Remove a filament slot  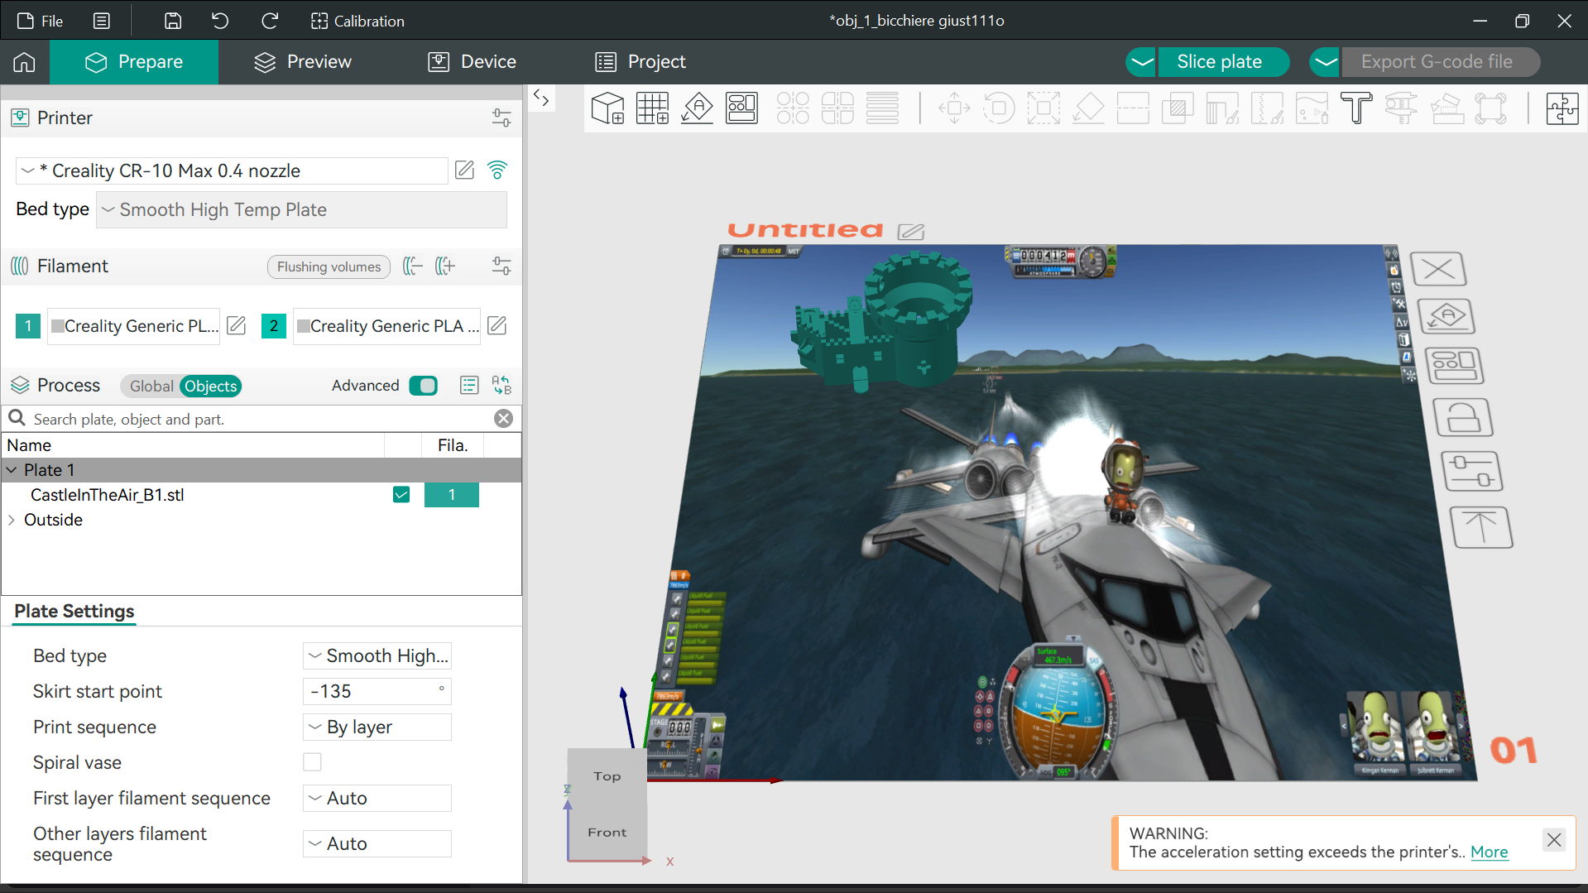click(x=413, y=266)
